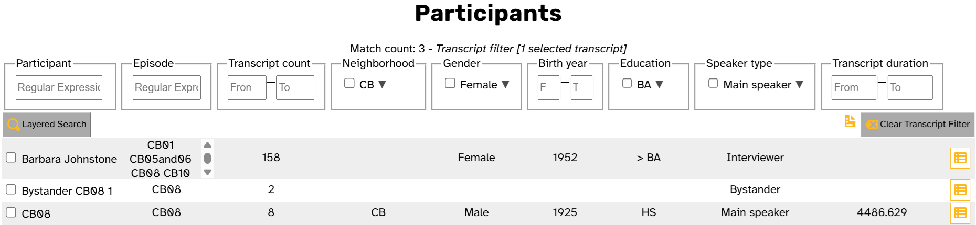
Task: Expand the Neighborhood options triangle
Action: click(382, 84)
